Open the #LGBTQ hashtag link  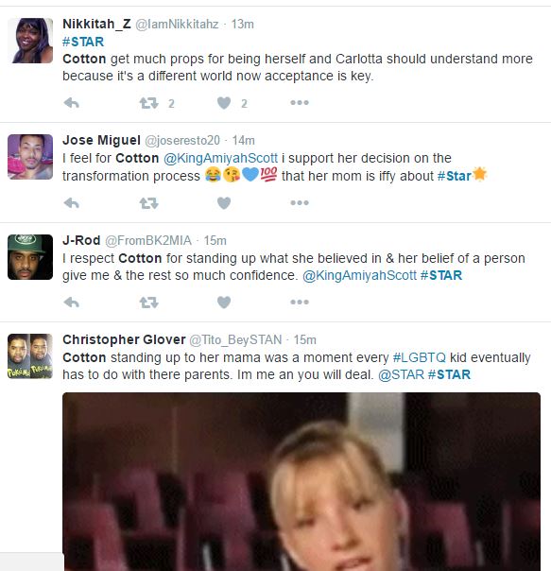click(x=420, y=357)
